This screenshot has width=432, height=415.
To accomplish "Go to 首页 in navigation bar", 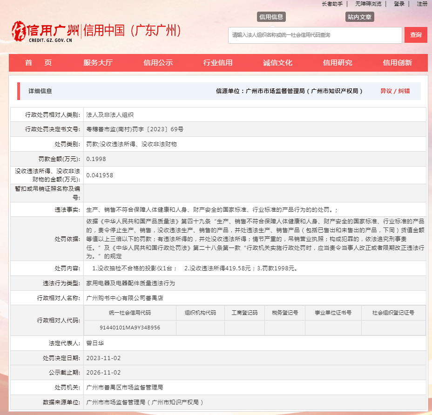I will [x=38, y=63].
